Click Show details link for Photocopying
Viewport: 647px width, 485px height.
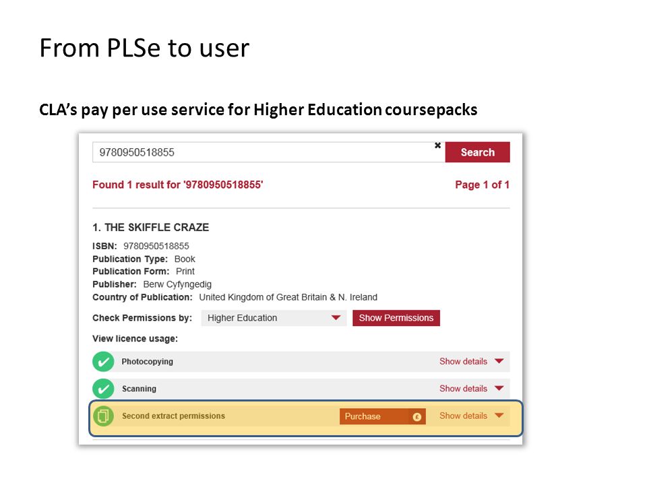pos(463,361)
